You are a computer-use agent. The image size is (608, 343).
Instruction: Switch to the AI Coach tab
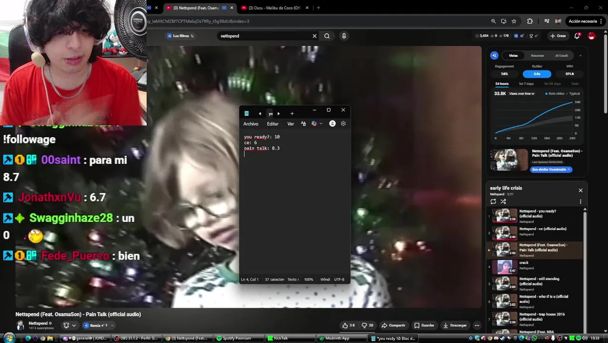tap(562, 55)
